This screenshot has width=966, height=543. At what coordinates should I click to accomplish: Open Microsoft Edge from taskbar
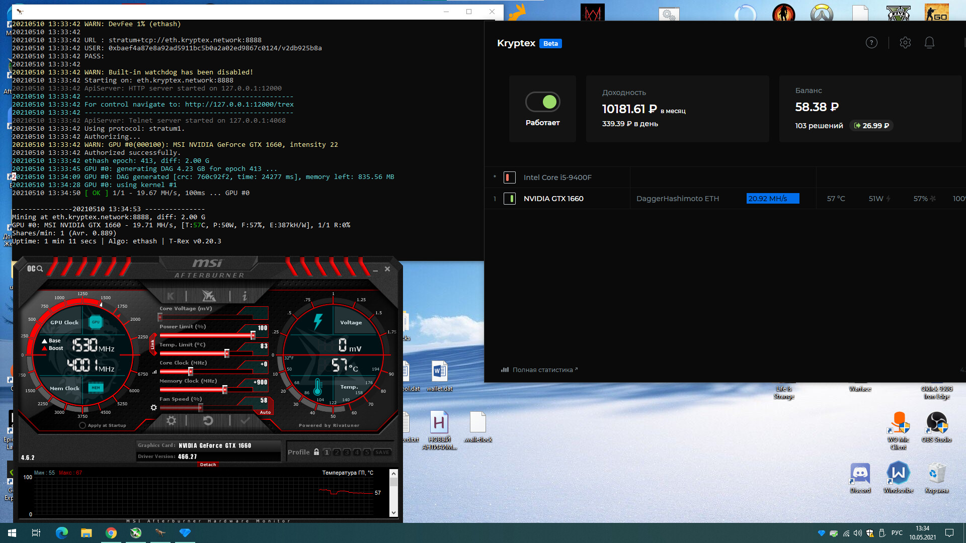click(62, 533)
